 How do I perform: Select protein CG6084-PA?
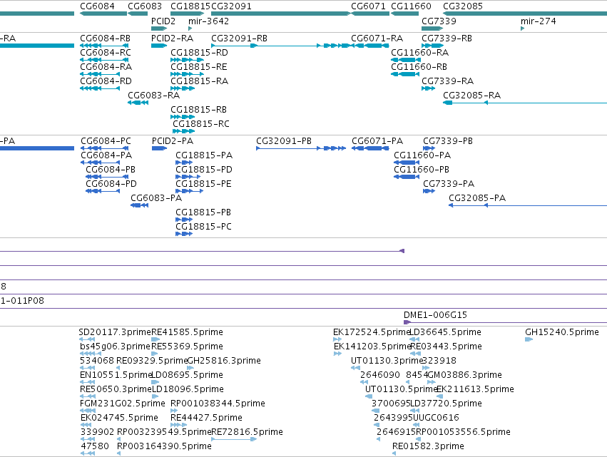pos(106,155)
